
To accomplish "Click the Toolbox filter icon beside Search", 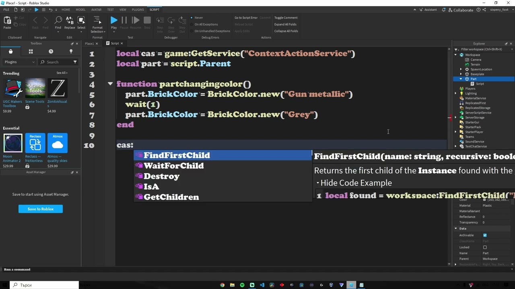I will point(75,62).
